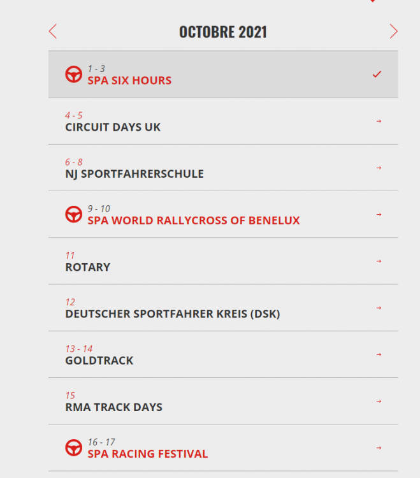Viewport: 420px width, 478px height.
Task: Click the arrow on Circuit Days UK row
Action: tap(379, 121)
